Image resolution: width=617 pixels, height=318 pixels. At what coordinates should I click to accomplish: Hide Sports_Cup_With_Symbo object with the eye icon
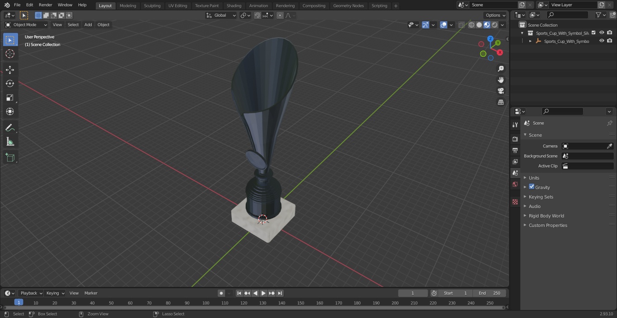(x=602, y=41)
